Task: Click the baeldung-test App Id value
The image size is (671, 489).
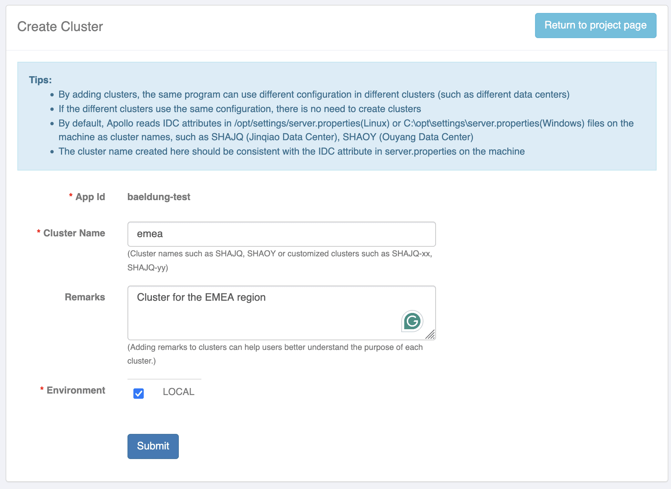Action: [159, 197]
